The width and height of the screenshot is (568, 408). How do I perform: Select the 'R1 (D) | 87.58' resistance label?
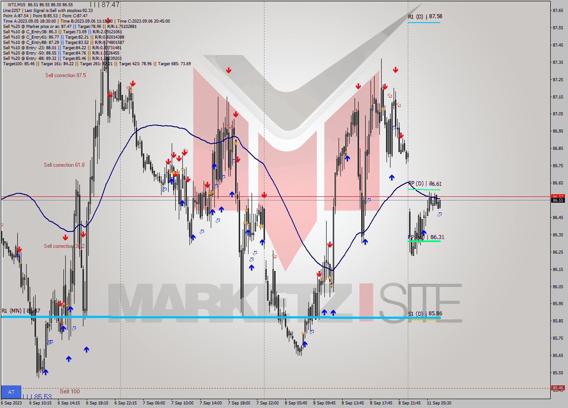(425, 16)
